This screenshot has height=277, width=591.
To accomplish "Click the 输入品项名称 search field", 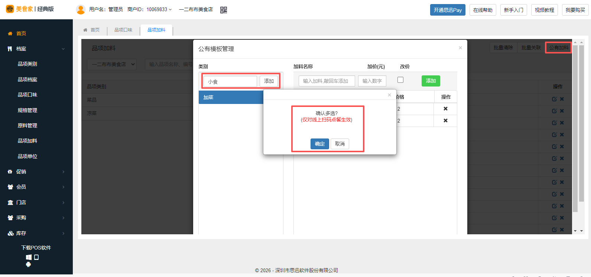I will click(169, 64).
